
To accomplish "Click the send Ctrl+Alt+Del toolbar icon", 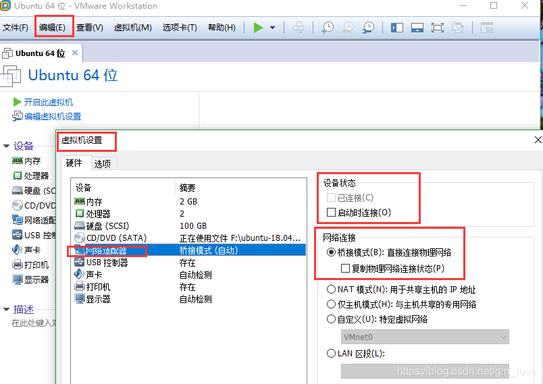I will pos(298,27).
